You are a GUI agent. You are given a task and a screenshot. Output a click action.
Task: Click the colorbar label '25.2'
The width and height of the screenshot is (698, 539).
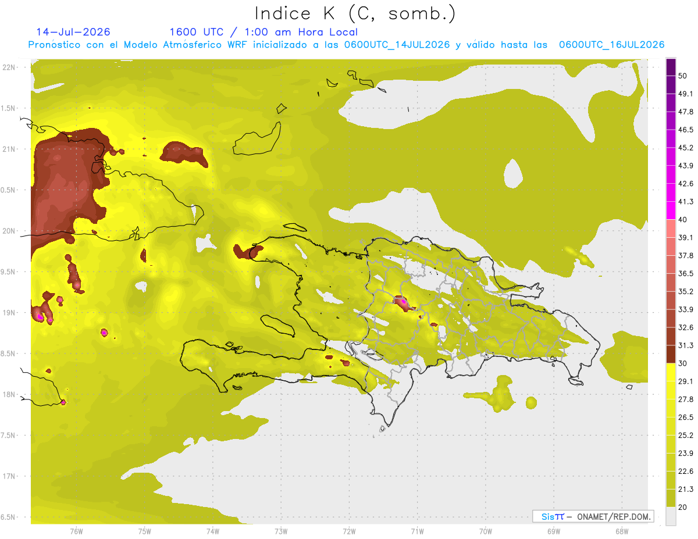686,435
